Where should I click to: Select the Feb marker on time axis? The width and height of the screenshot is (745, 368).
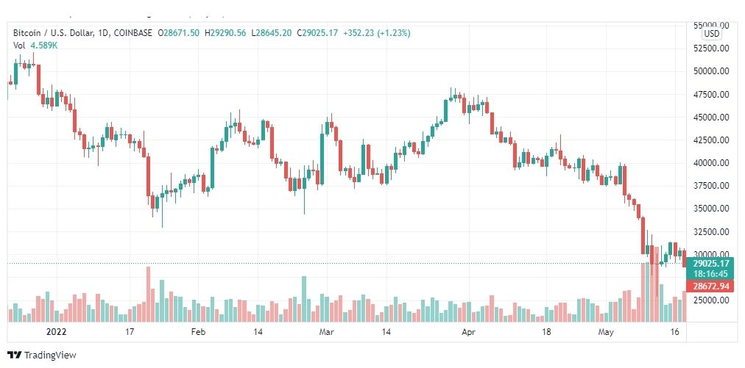coord(197,332)
